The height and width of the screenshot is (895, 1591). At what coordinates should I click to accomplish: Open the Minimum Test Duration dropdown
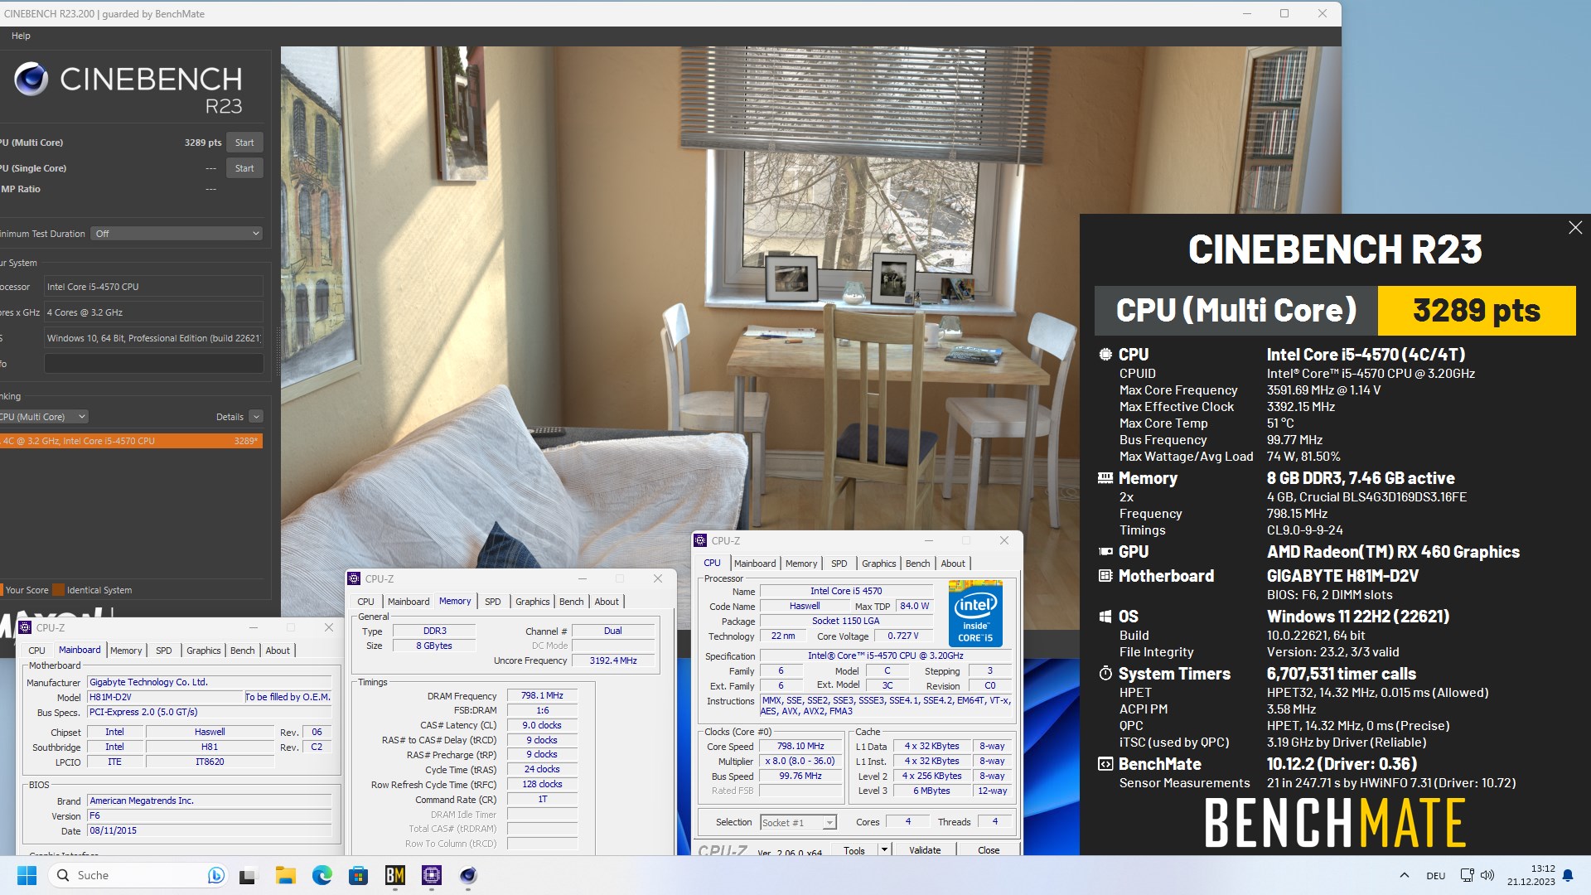pos(177,234)
